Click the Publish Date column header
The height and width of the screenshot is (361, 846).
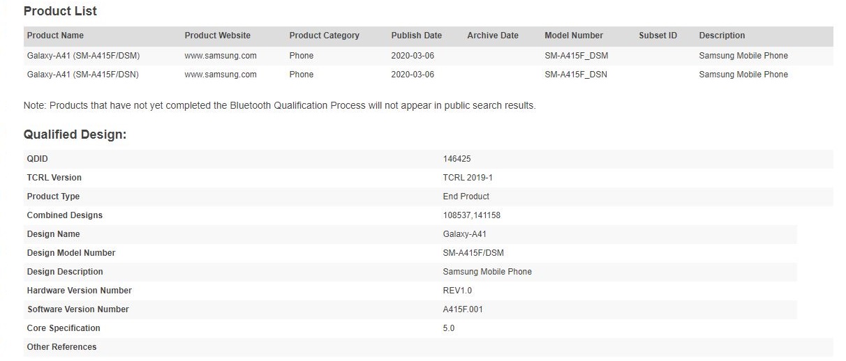pos(416,36)
